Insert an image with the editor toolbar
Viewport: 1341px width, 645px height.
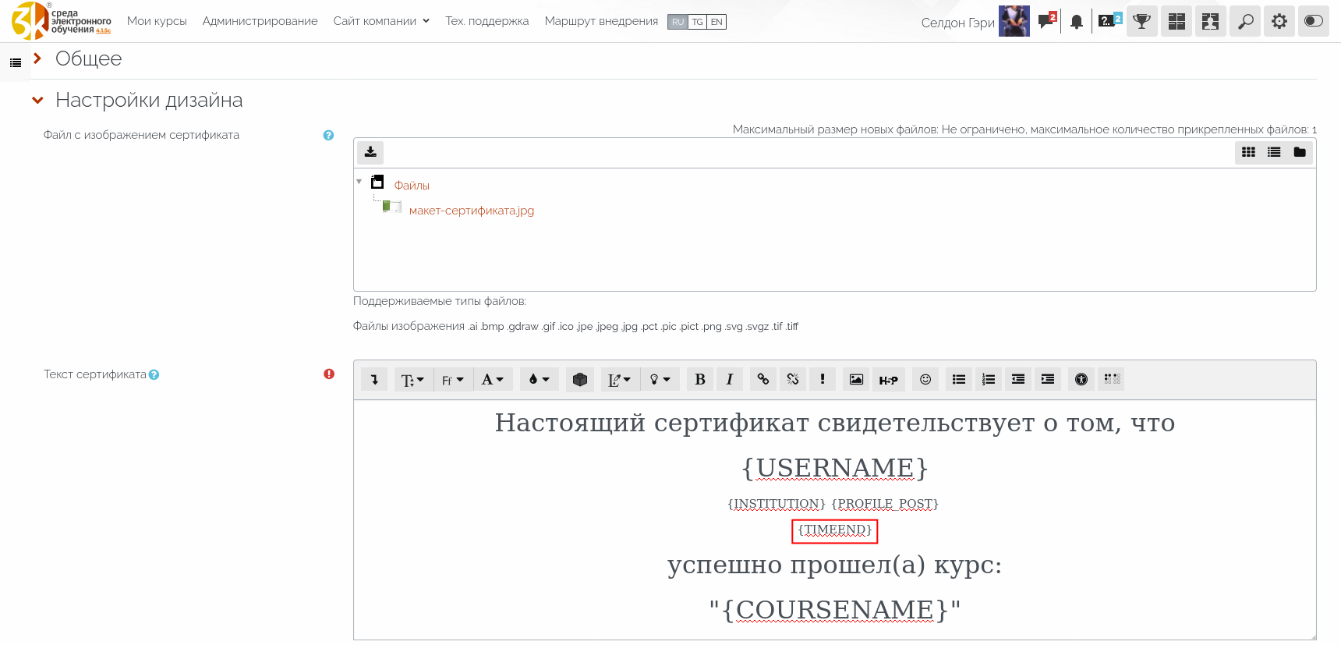[856, 379]
